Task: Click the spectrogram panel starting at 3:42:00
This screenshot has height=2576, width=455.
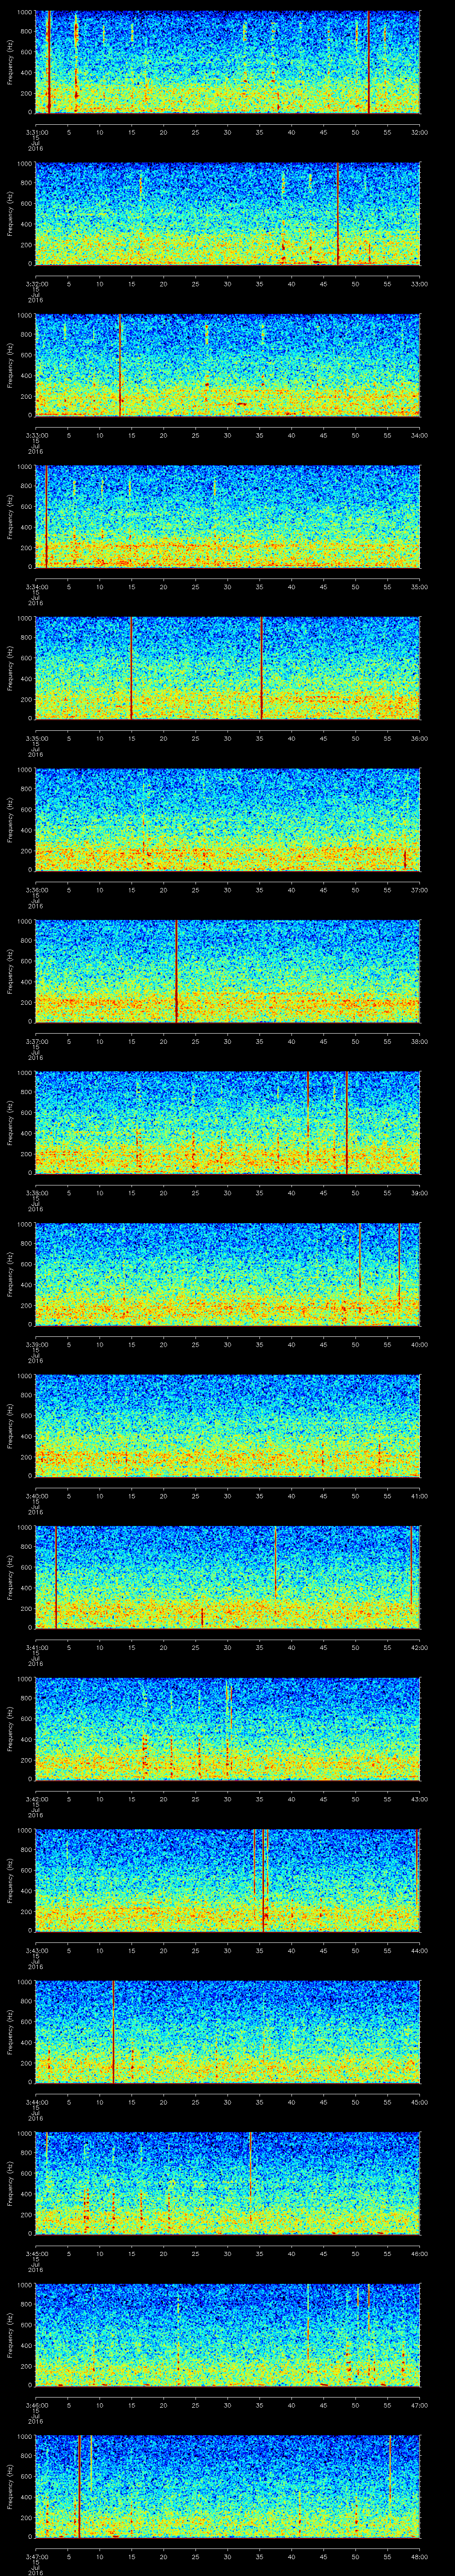Action: tap(228, 1728)
